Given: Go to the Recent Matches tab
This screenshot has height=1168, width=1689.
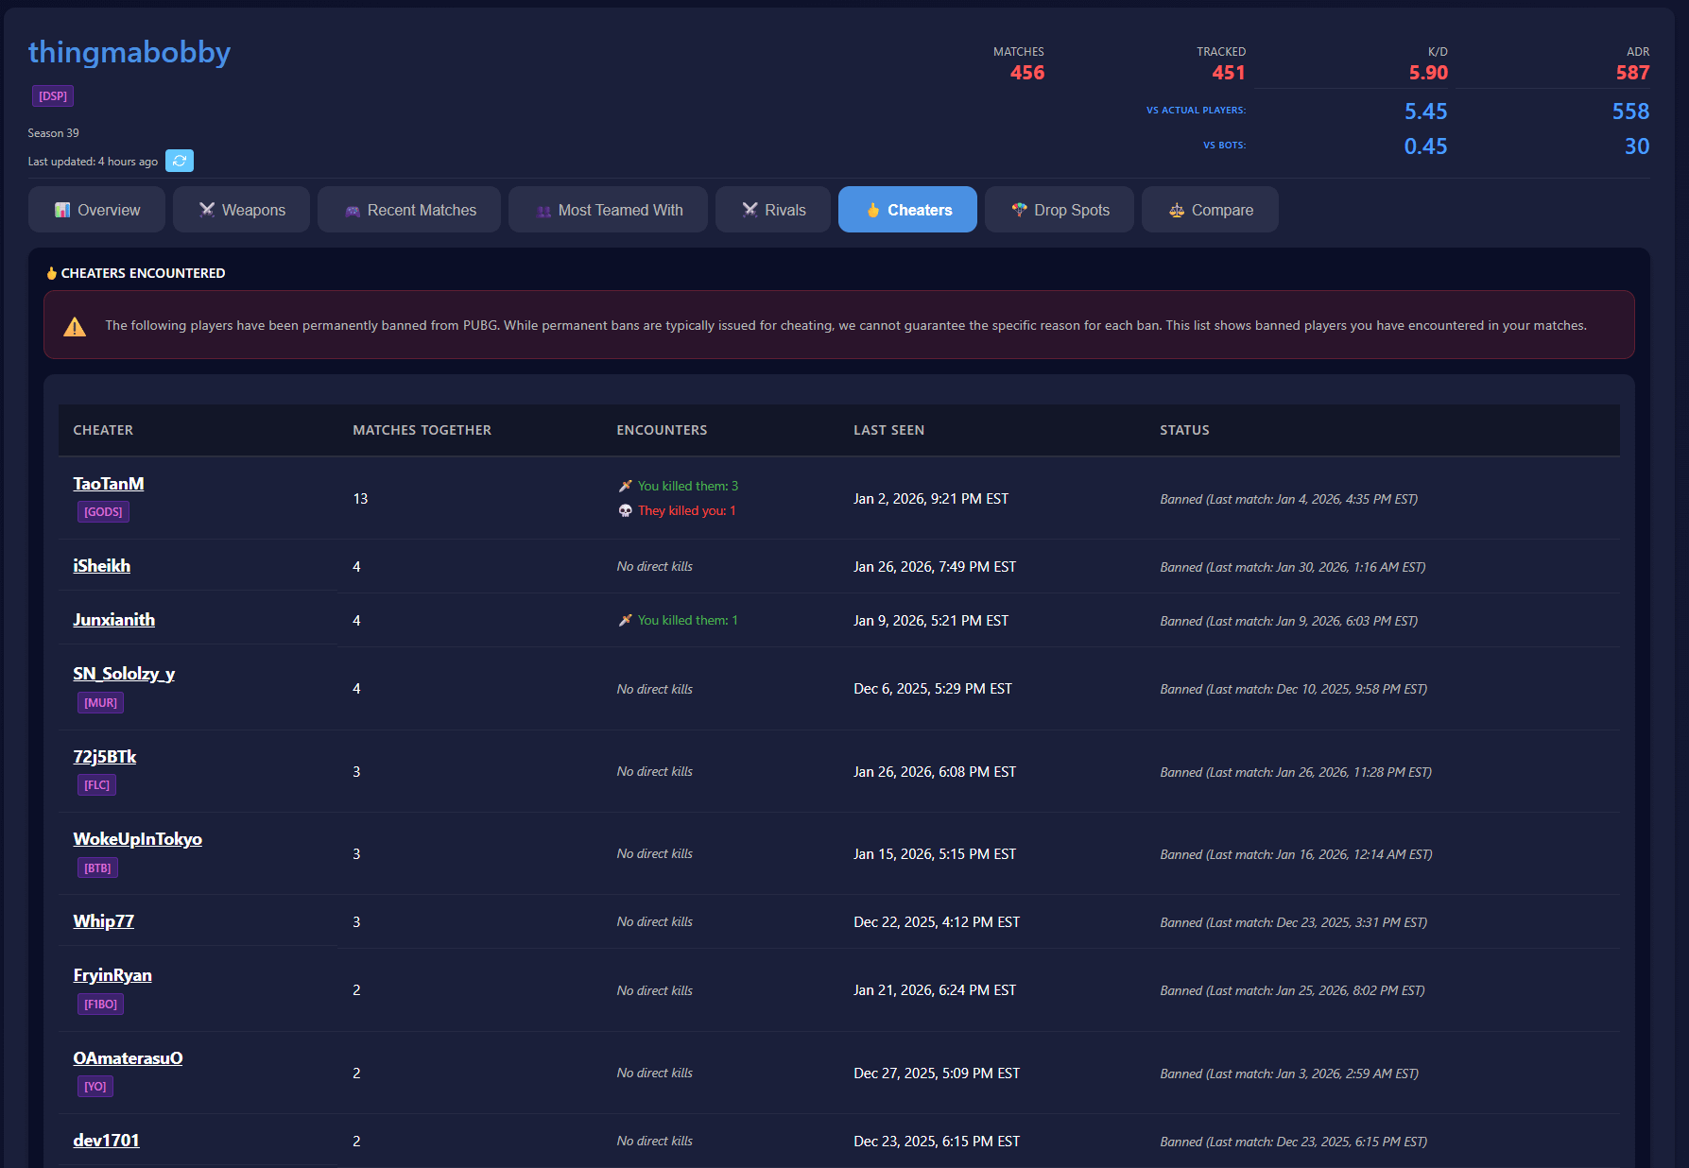Looking at the screenshot, I should 409,210.
